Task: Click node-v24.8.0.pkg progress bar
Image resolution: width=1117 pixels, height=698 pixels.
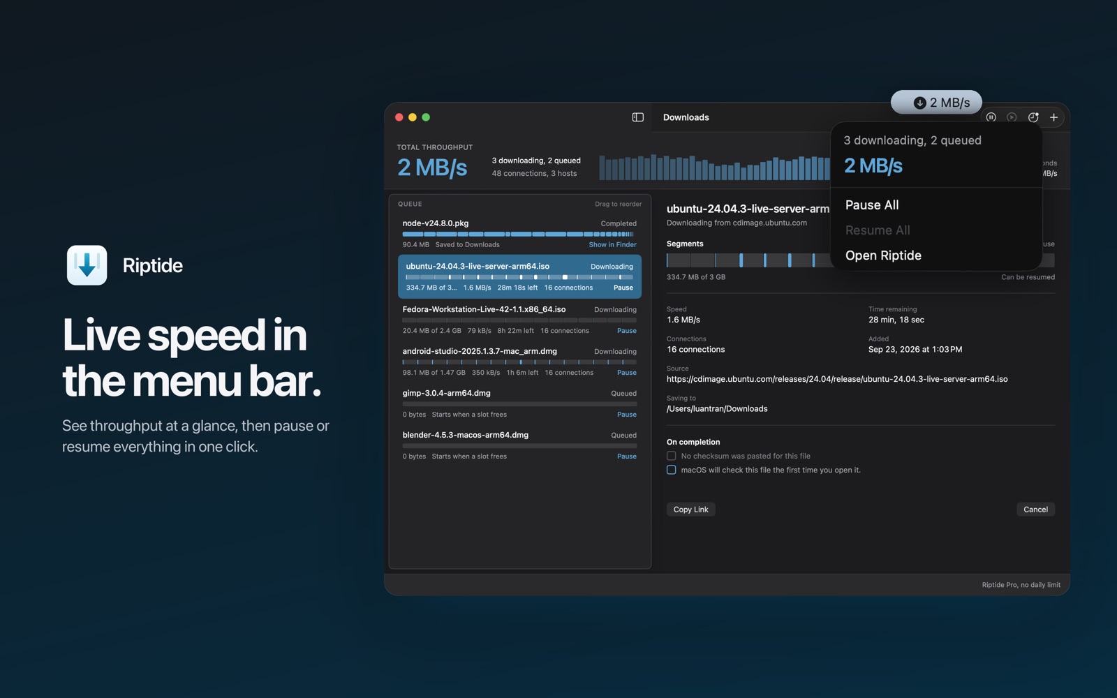Action: tap(519, 235)
